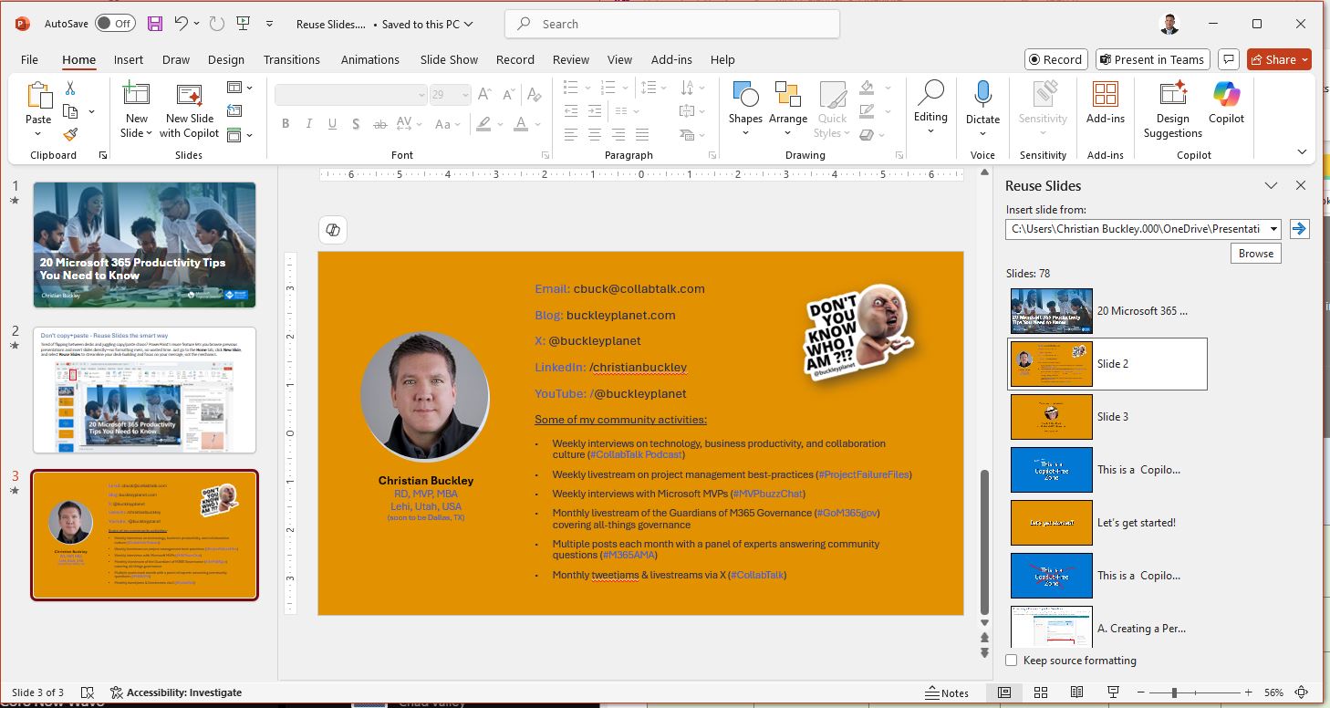Open Design Suggestions in the ribbon
The height and width of the screenshot is (708, 1330).
pyautogui.click(x=1172, y=95)
